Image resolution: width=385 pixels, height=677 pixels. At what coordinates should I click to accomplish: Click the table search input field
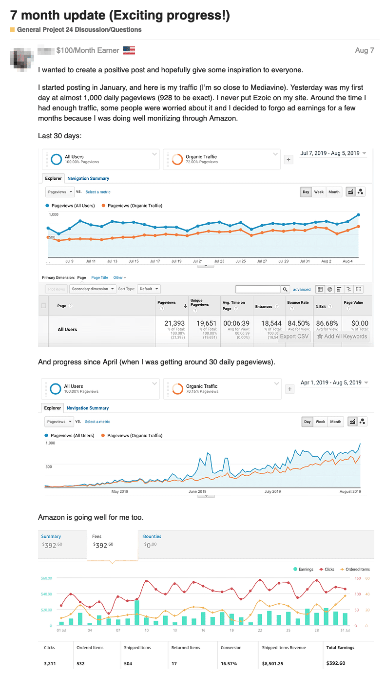point(258,289)
